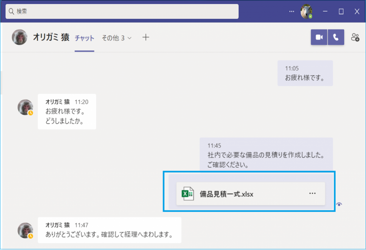This screenshot has width=366, height=250.
Task: Expand the その他 3 tabs dropdown
Action: (x=117, y=38)
